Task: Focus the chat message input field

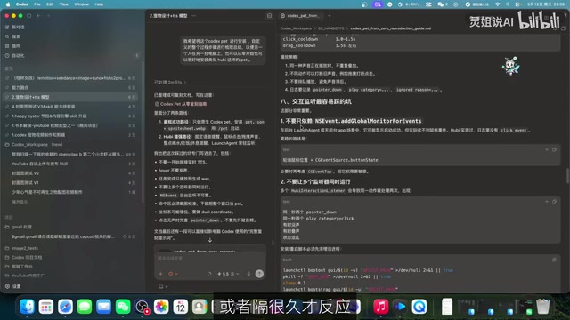Action: (210, 259)
